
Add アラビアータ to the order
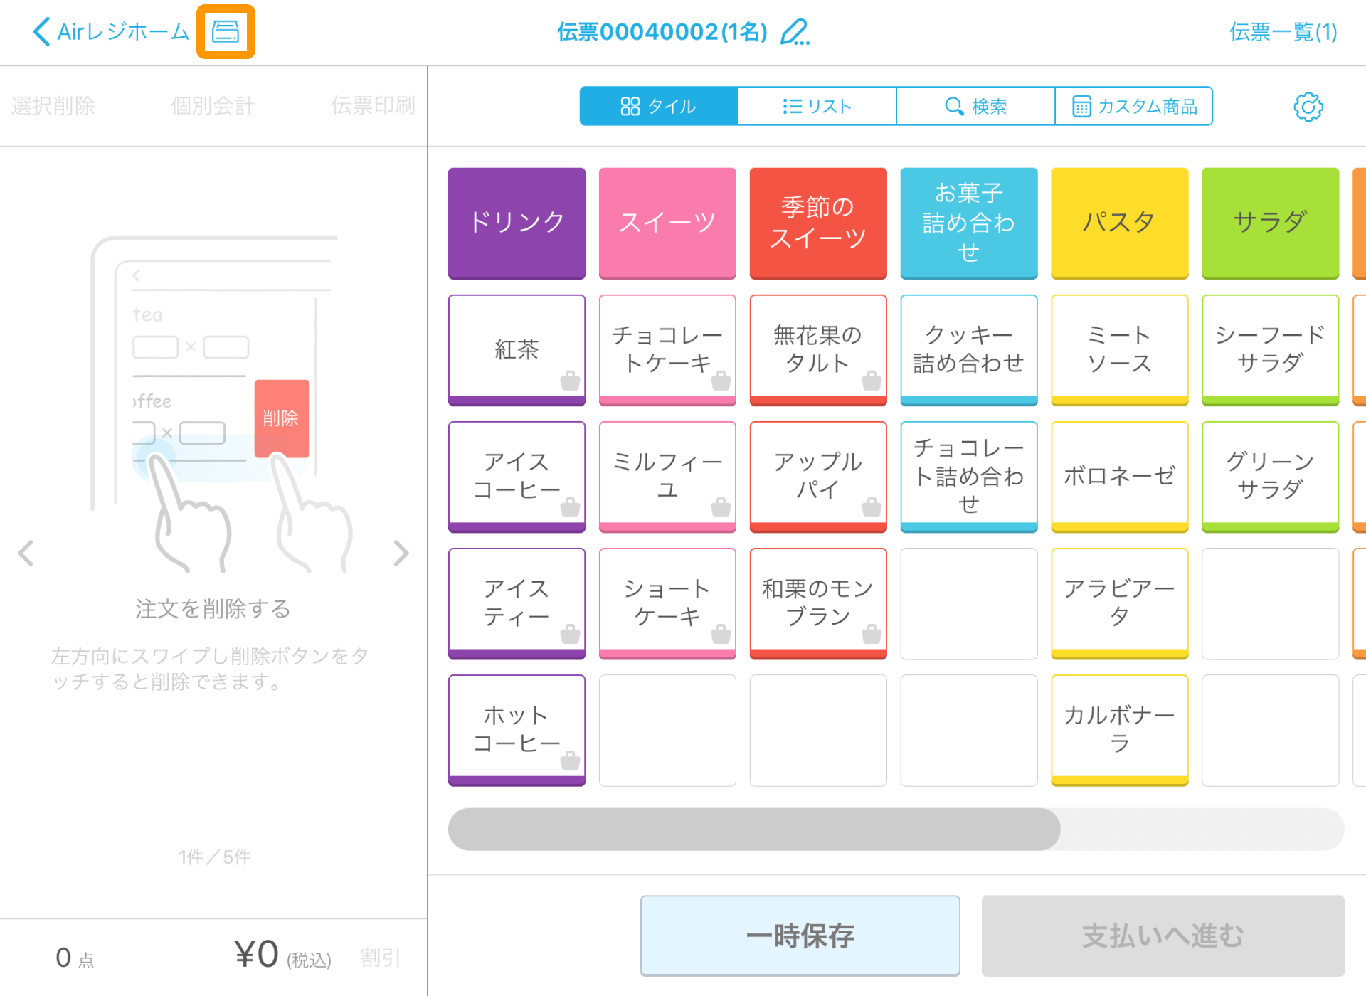point(1120,603)
